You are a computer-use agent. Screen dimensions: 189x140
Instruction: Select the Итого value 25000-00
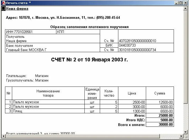coord(160,115)
